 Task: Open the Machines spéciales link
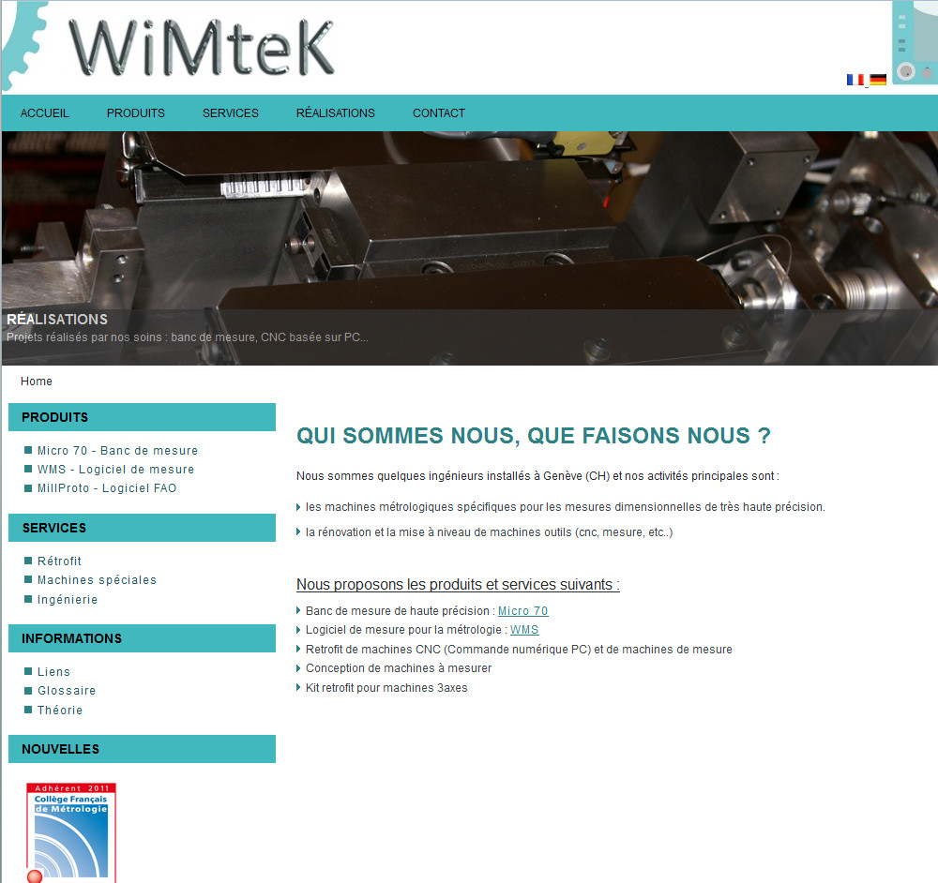click(x=97, y=580)
